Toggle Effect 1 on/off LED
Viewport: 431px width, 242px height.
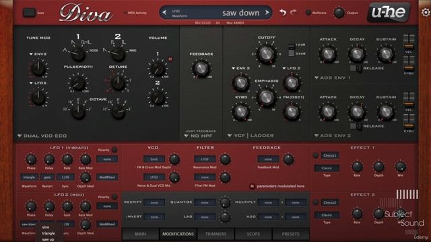click(x=316, y=155)
